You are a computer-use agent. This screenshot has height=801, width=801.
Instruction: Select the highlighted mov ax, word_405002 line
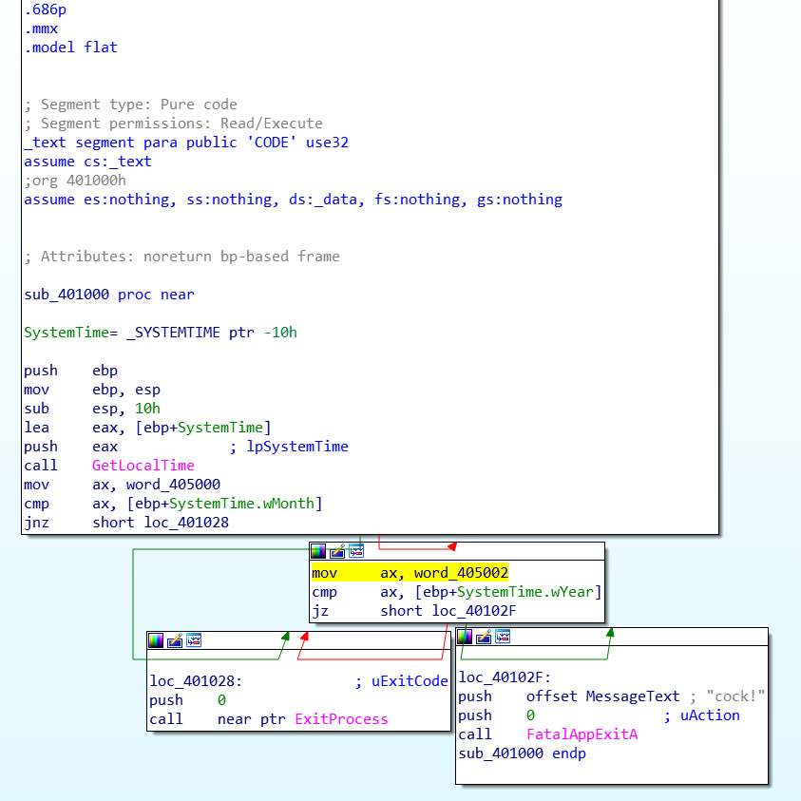[410, 573]
